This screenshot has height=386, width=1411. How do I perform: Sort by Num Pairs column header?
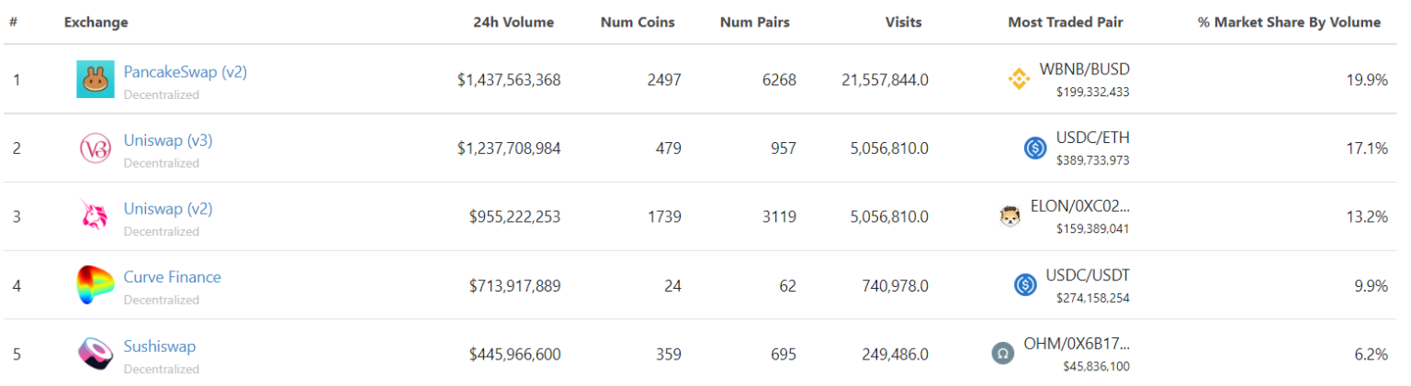click(x=754, y=22)
